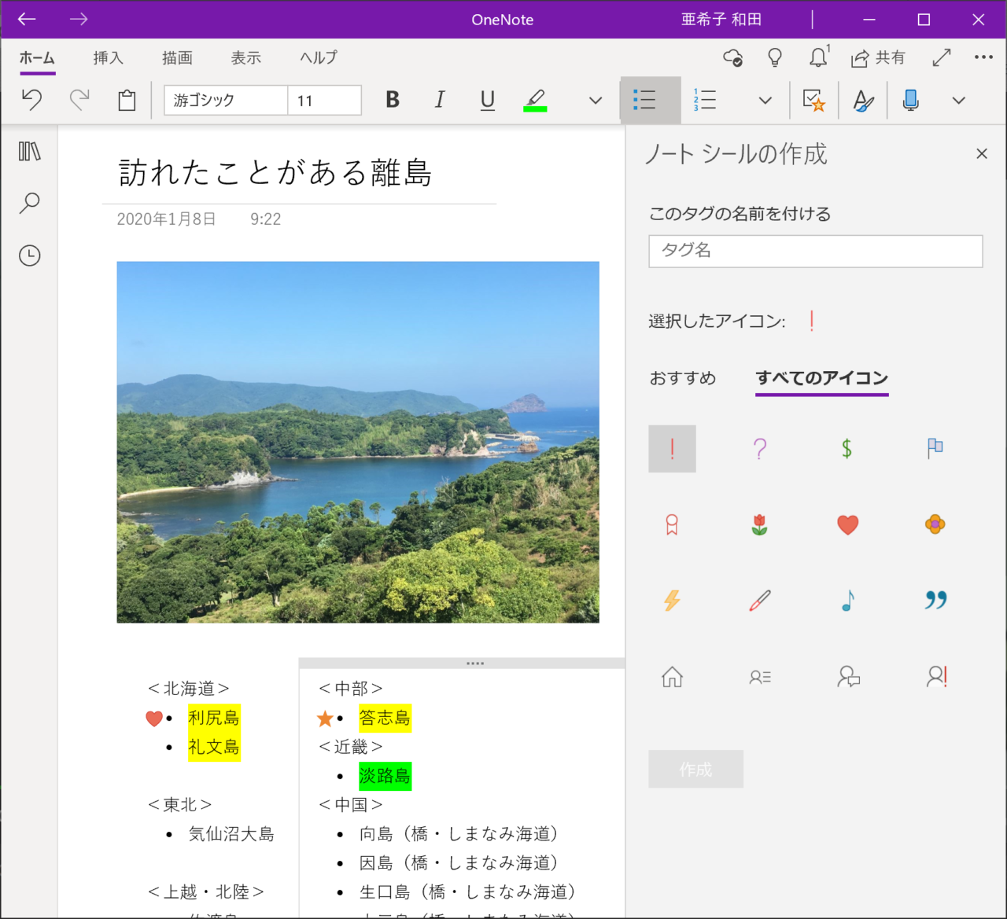
Task: Apply the green highlighter color
Action: pos(535,100)
